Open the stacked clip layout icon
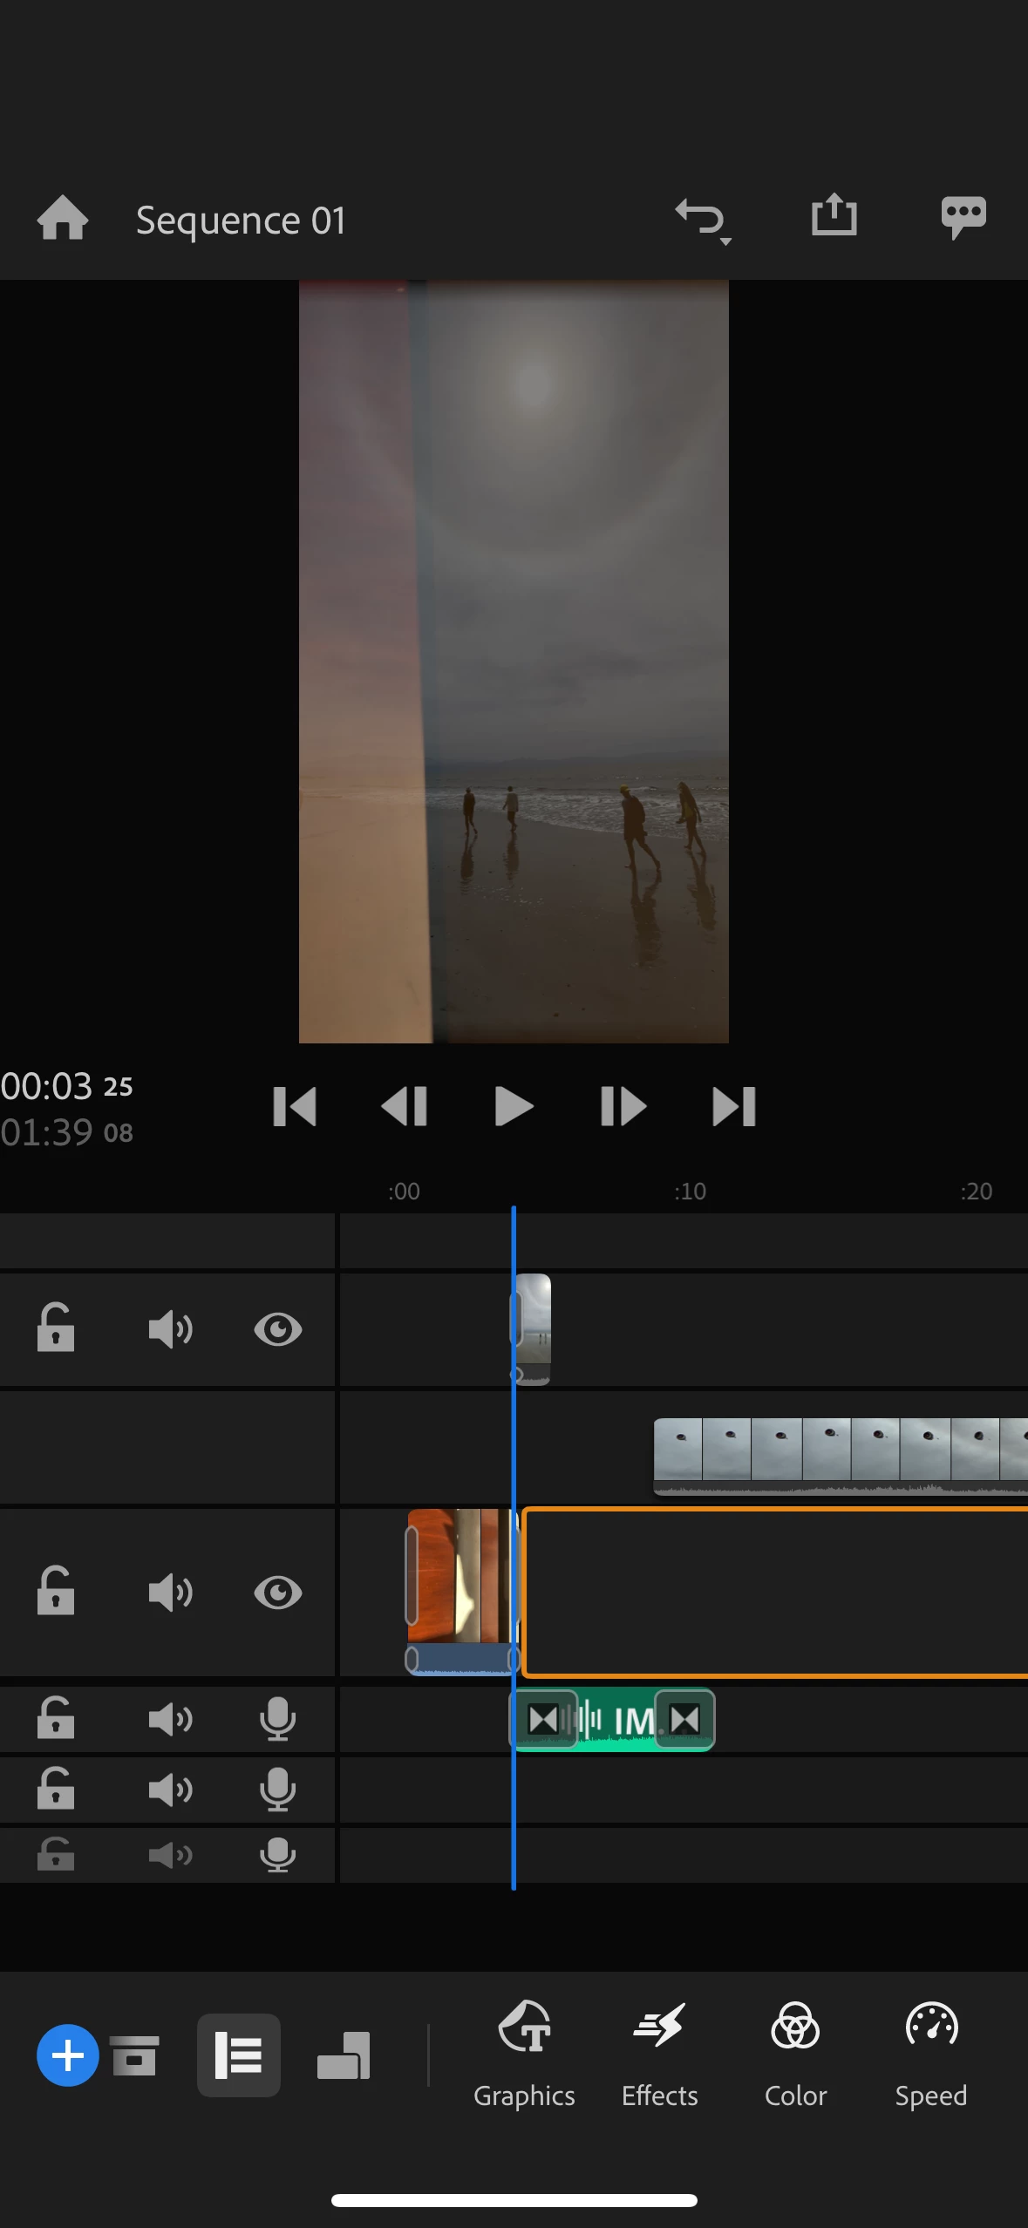 (x=344, y=2055)
